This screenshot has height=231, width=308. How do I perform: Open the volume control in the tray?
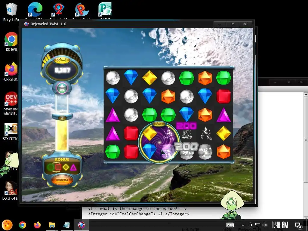pyautogui.click(x=265, y=225)
